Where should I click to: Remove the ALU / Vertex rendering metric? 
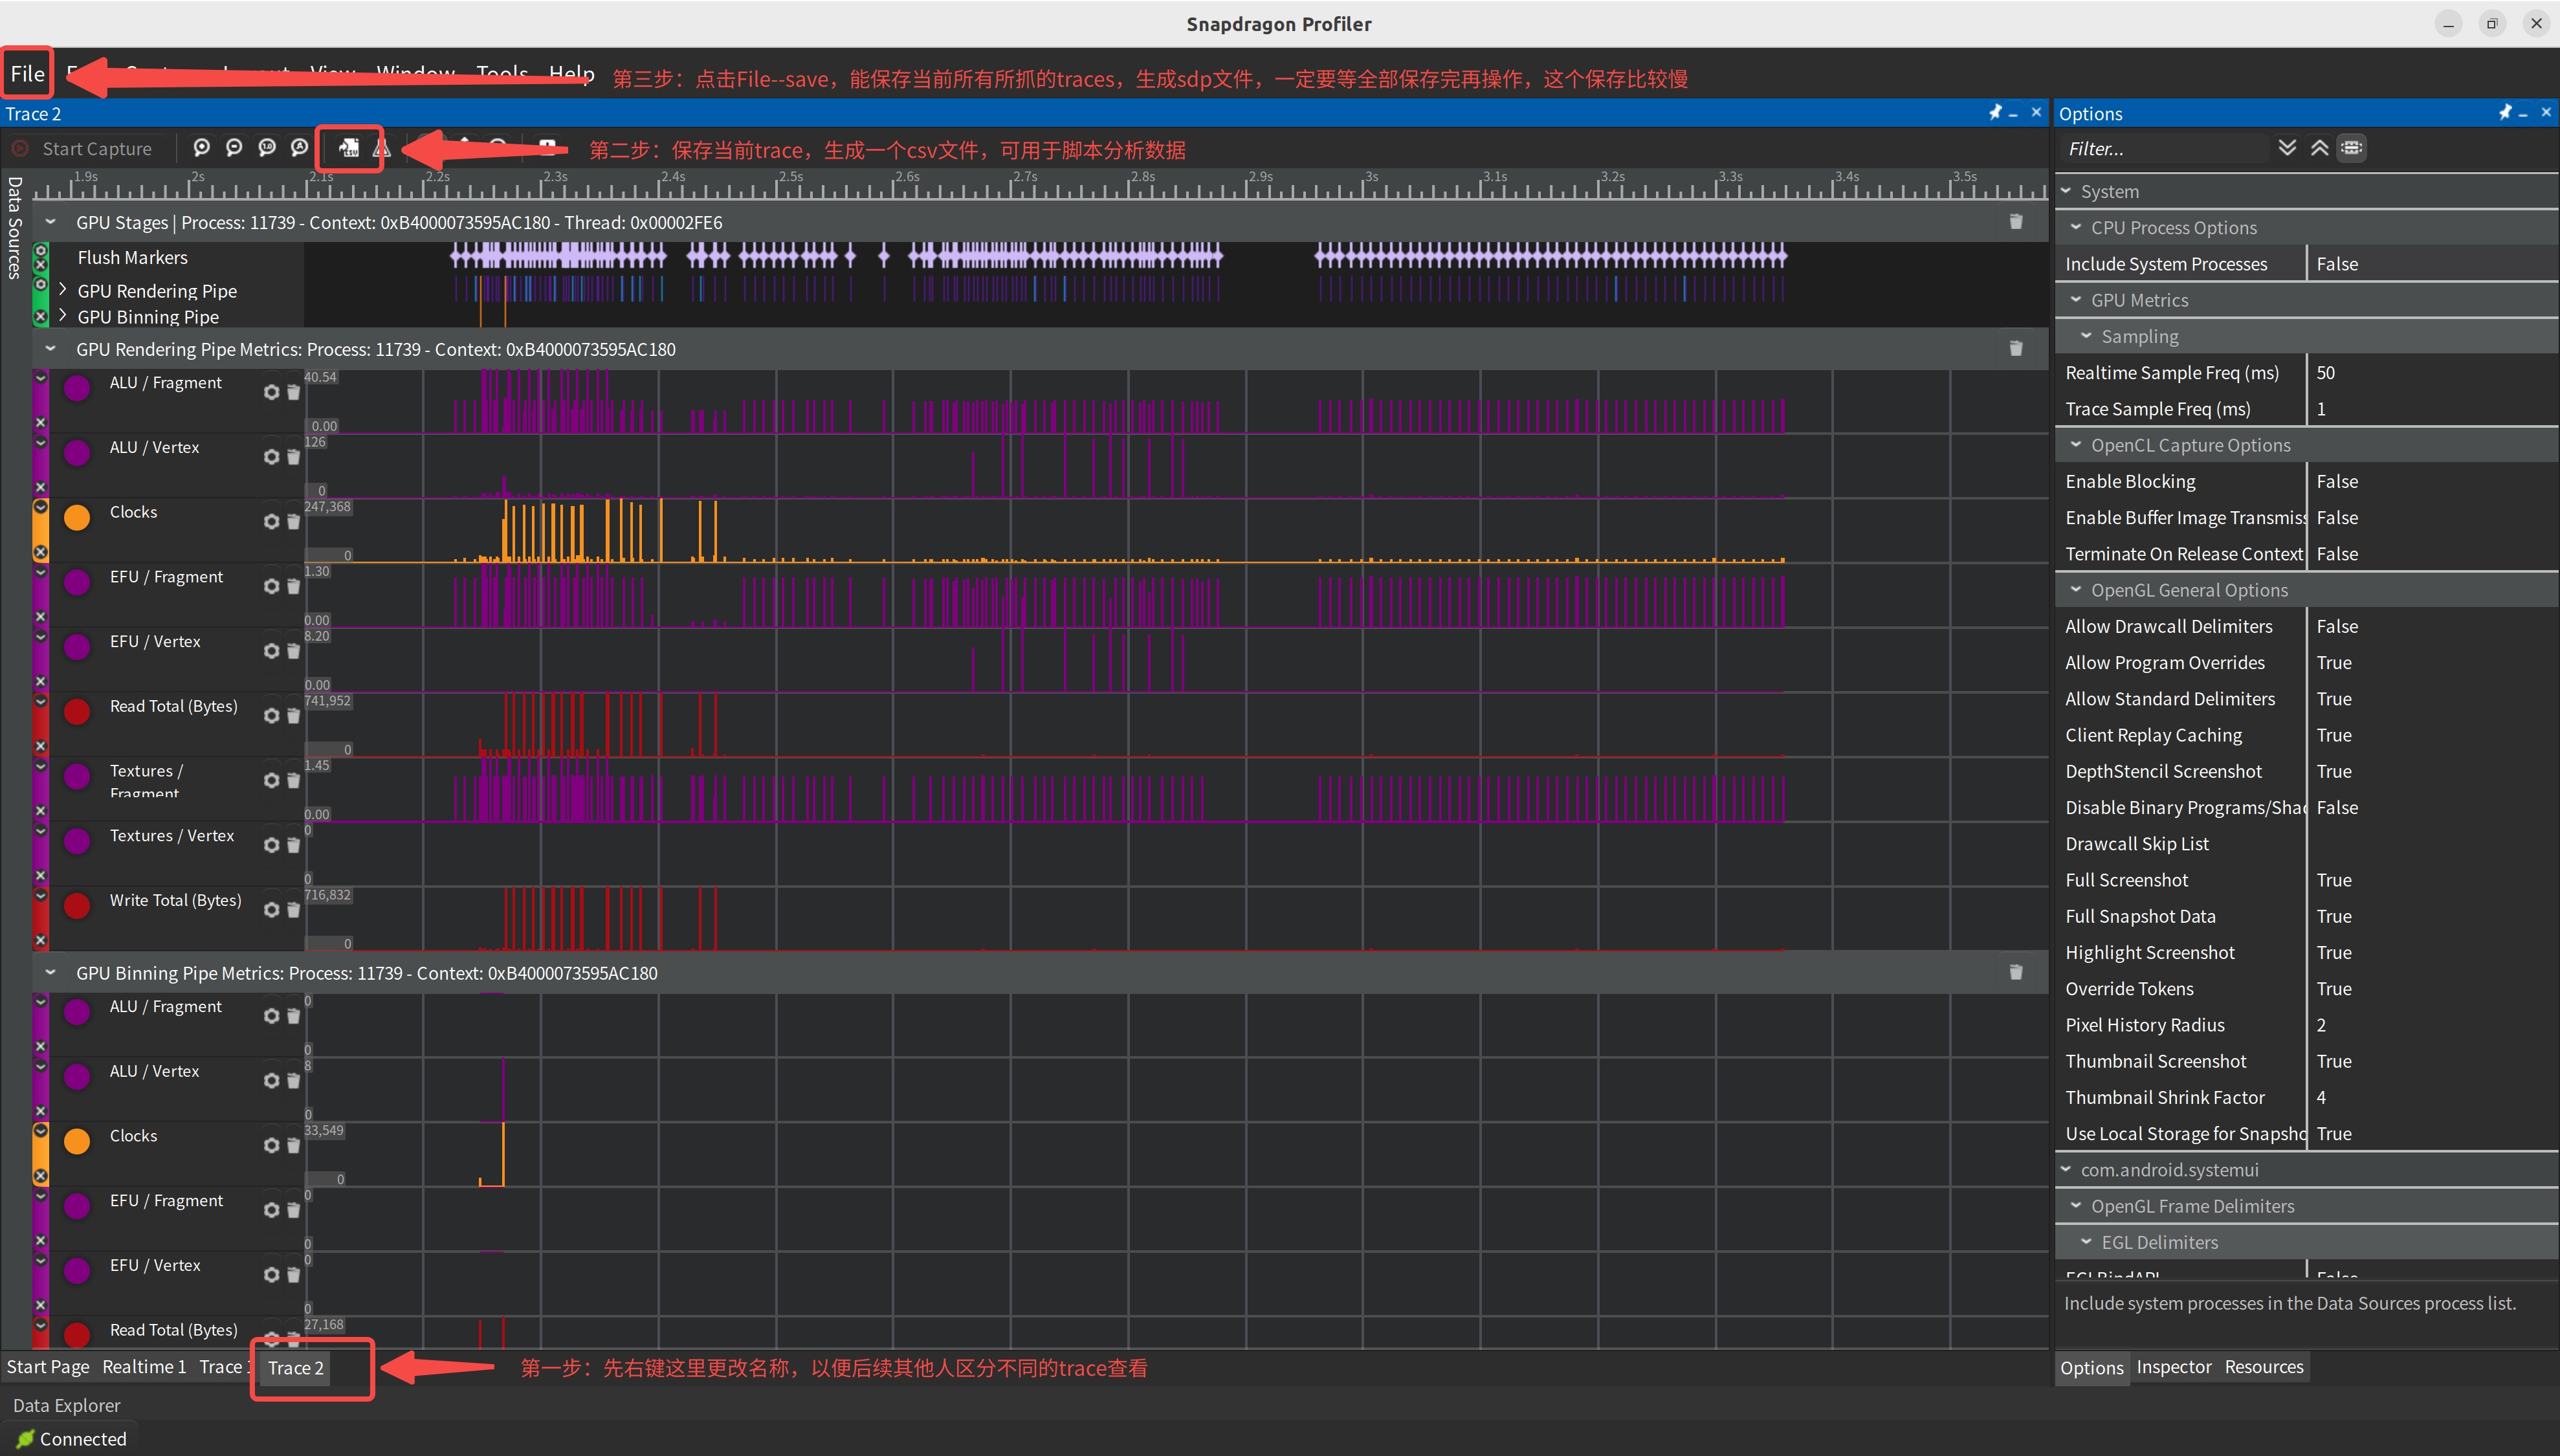click(293, 457)
